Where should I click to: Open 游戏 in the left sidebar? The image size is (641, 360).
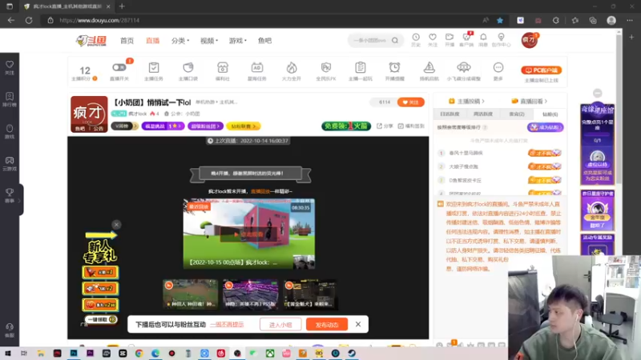pyautogui.click(x=10, y=131)
